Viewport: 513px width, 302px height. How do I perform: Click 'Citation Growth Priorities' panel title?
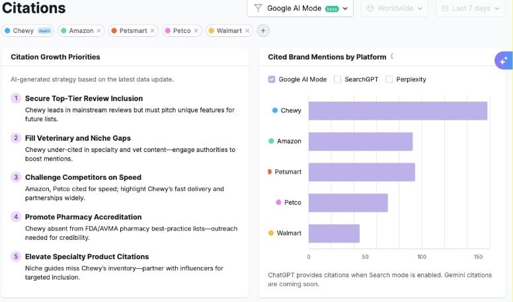click(56, 57)
